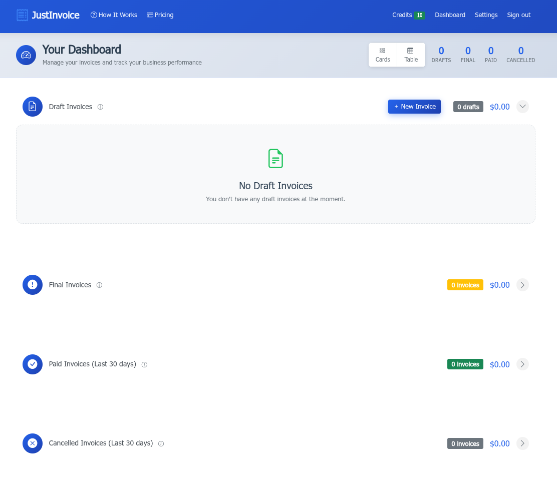The width and height of the screenshot is (557, 489).
Task: Click Sign out
Action: tap(518, 15)
